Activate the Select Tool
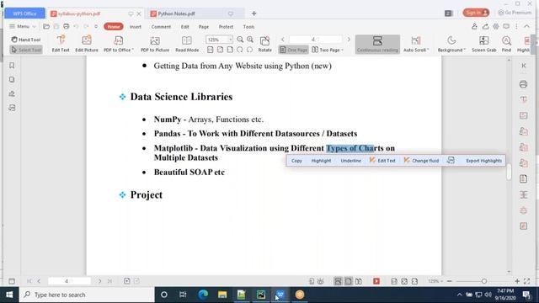This screenshot has width=539, height=303. coord(26,50)
